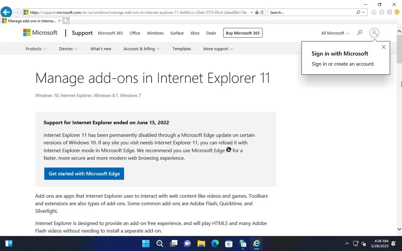Click the magnifier in the IE search box

pos(358,13)
